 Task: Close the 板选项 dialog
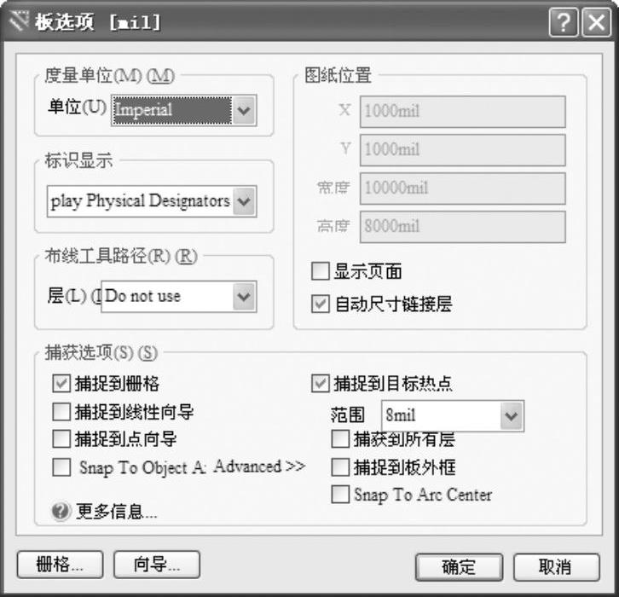tap(596, 22)
